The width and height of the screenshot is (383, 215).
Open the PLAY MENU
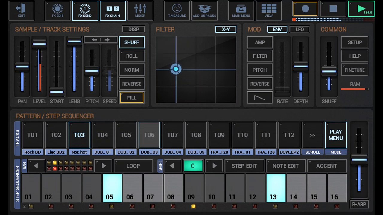(336, 135)
